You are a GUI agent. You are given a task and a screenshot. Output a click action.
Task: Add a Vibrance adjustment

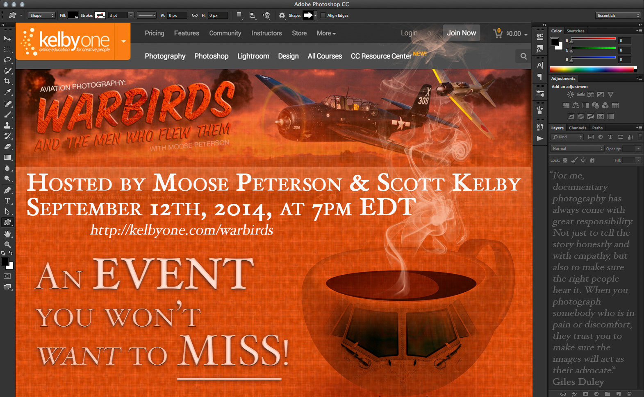click(610, 95)
